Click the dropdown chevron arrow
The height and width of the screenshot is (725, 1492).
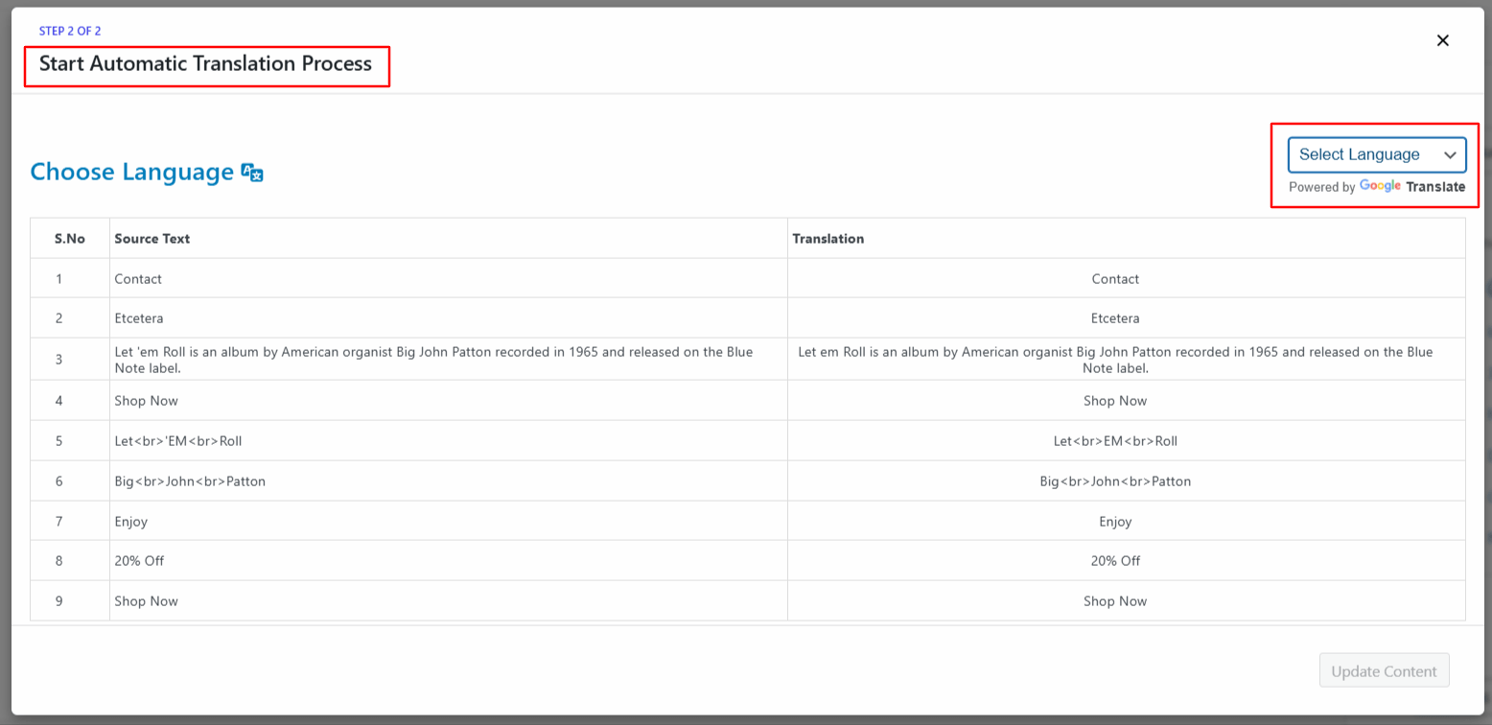1450,155
